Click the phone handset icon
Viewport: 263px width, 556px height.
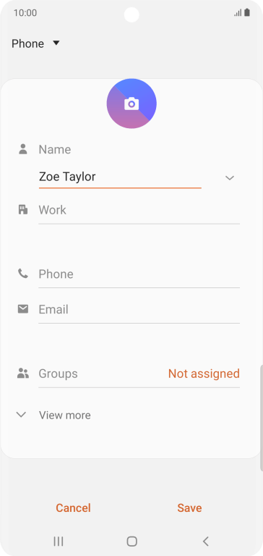coord(23,274)
